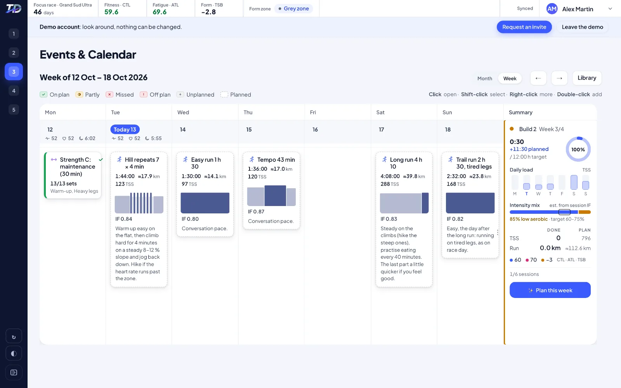621x388 pixels.
Task: Click the Synced status
Action: 525,9
